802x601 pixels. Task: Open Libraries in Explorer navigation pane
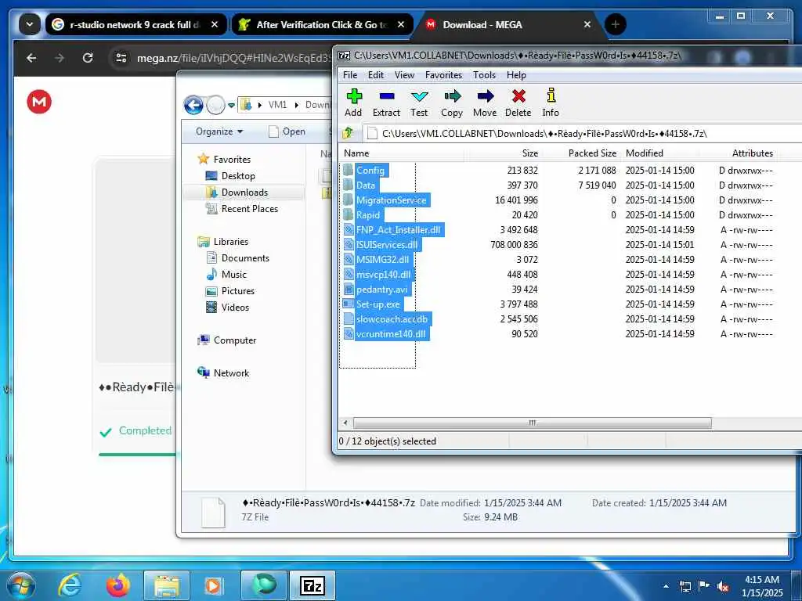coord(231,242)
